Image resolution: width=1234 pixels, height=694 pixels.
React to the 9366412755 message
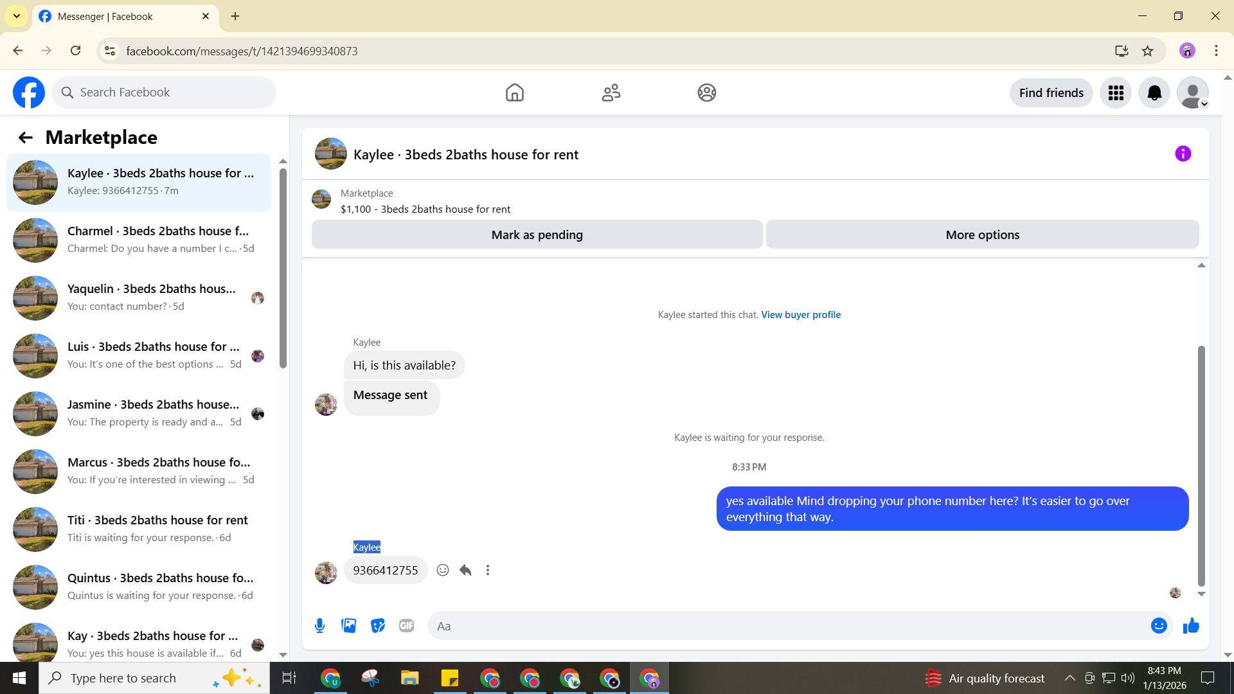point(443,570)
